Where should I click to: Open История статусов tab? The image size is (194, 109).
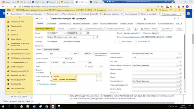(126, 24)
